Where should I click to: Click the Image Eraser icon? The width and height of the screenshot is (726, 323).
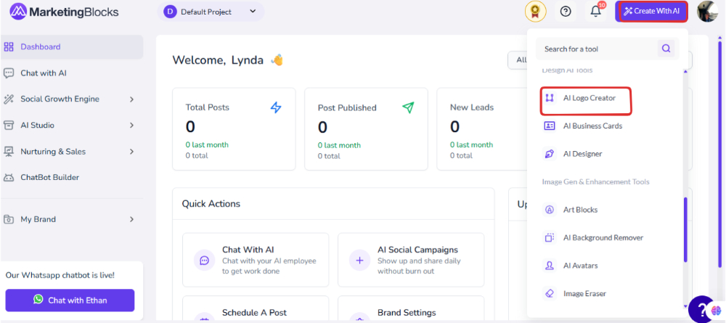[x=550, y=293]
